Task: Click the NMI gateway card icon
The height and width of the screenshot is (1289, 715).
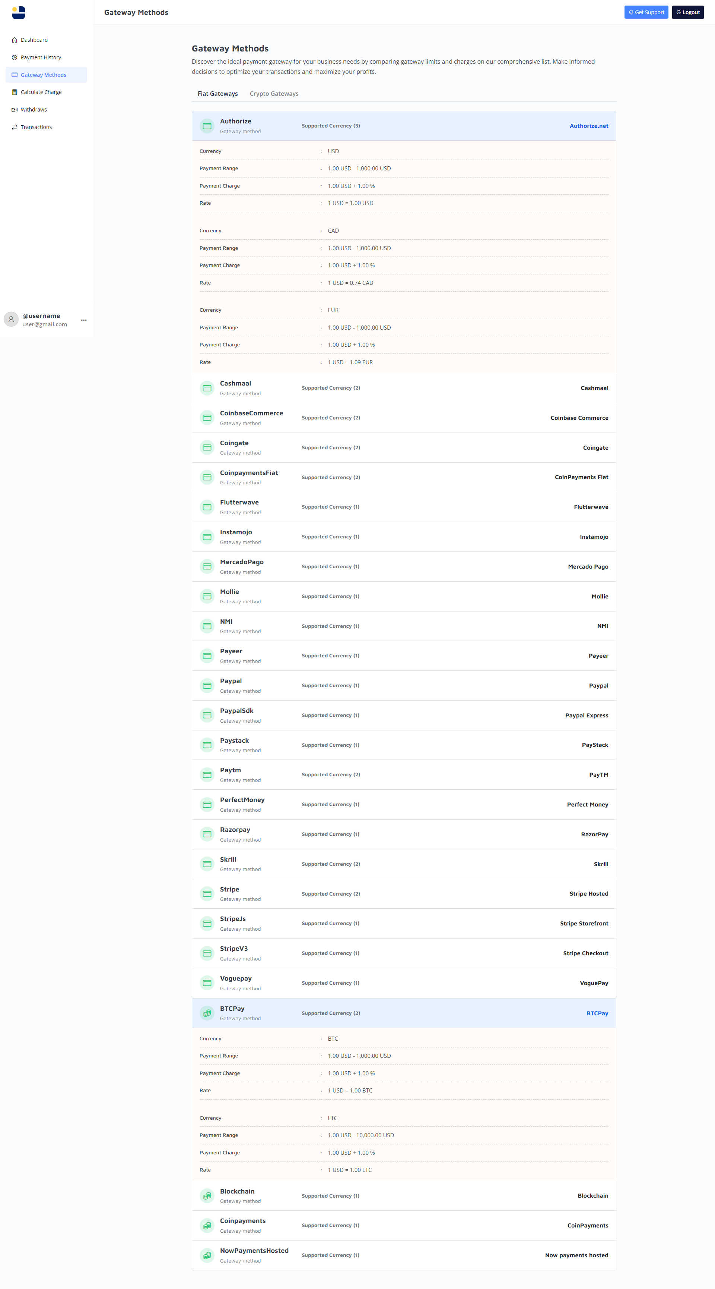Action: click(207, 626)
